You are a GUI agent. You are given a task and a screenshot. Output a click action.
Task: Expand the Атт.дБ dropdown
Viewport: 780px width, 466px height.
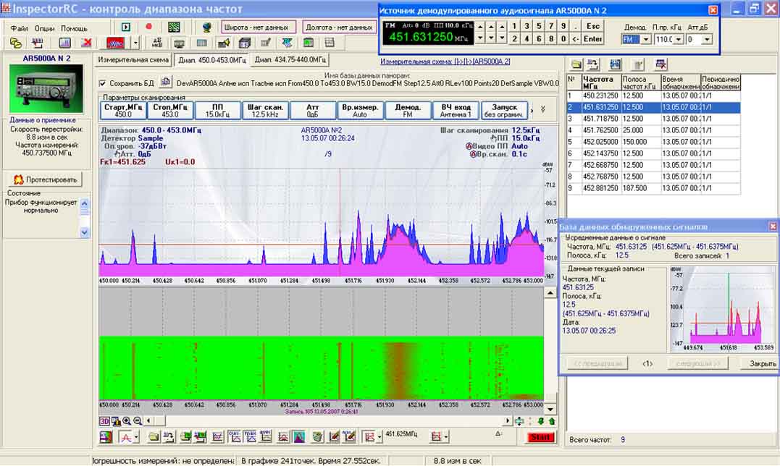coord(708,40)
